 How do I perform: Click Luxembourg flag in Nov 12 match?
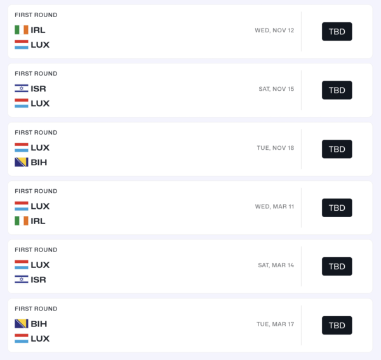click(22, 44)
